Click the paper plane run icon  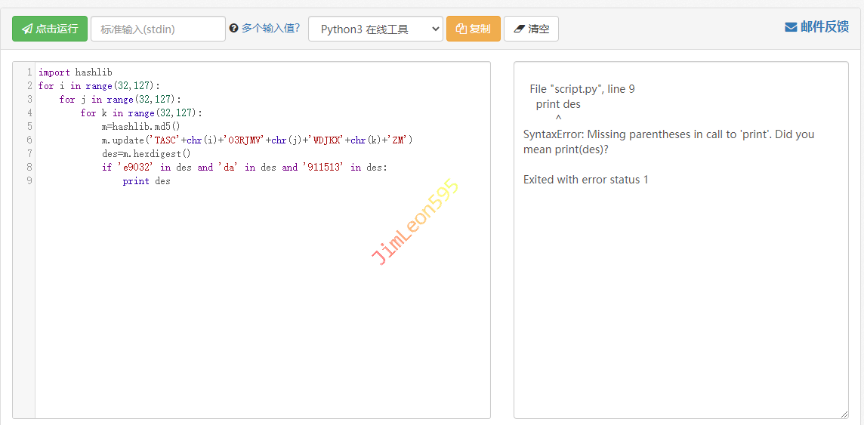27,29
